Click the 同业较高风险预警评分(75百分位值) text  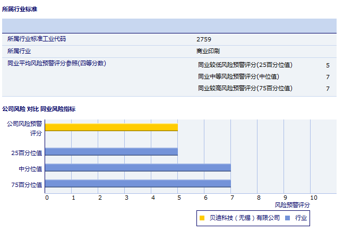tap(245, 89)
